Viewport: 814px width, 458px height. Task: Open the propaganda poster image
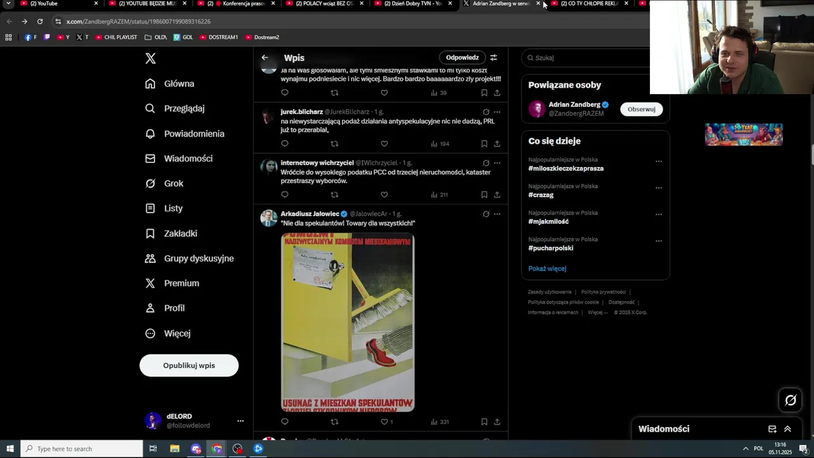(348, 323)
